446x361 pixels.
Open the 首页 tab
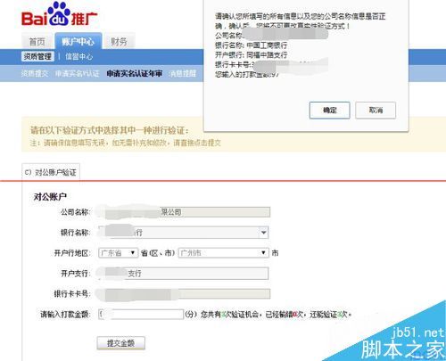tap(37, 42)
